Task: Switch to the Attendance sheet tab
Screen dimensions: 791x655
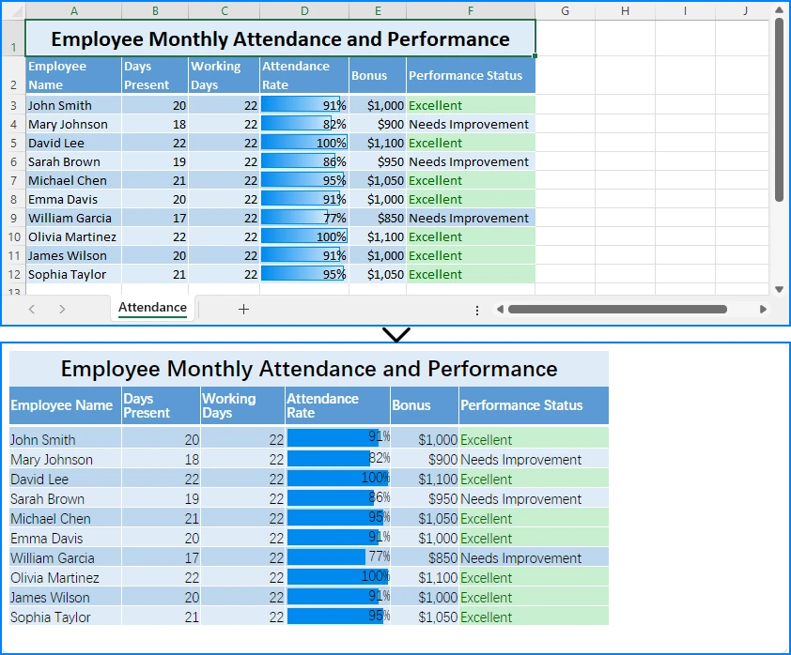Action: 152,308
